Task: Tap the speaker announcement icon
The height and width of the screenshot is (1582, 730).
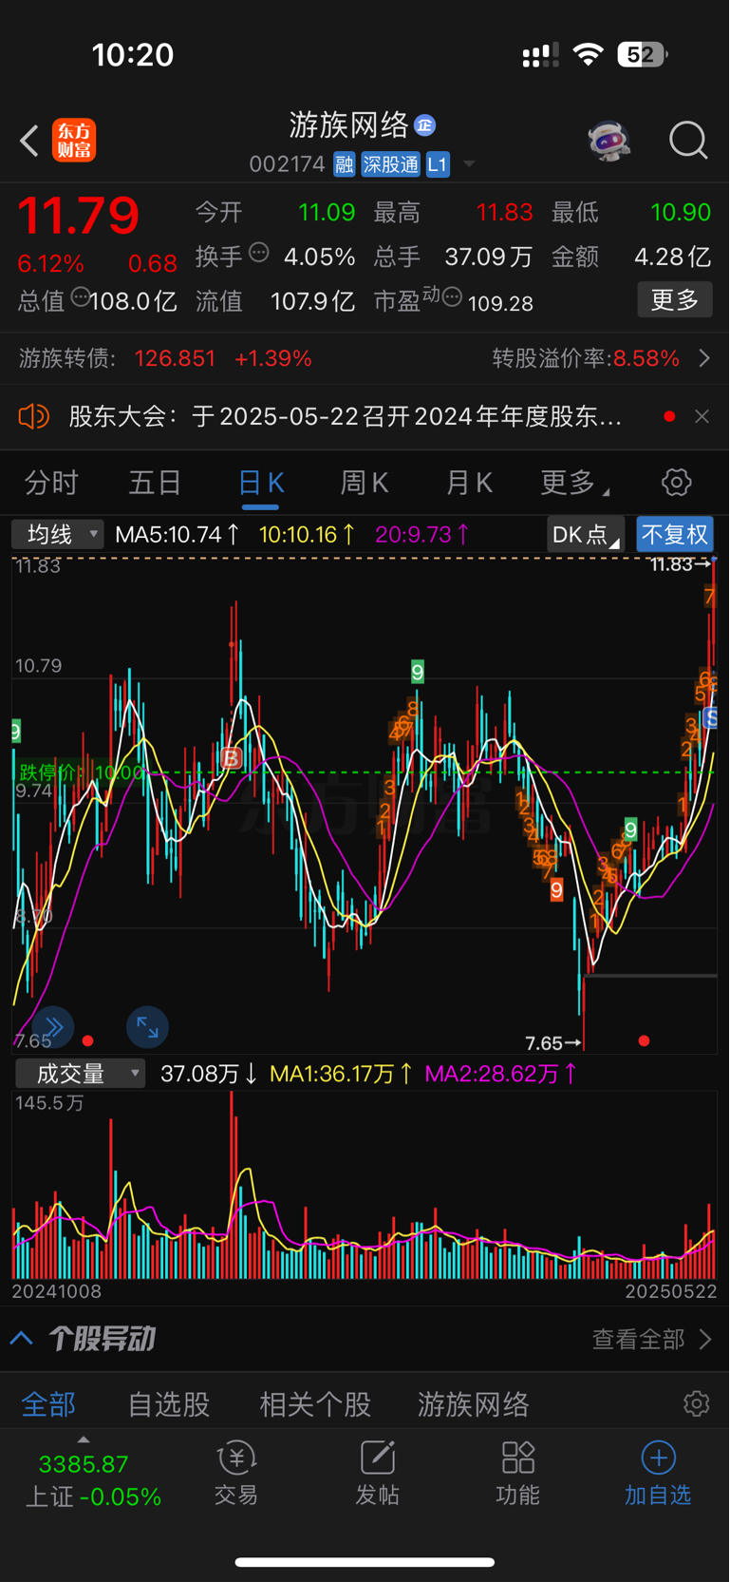Action: coord(33,416)
